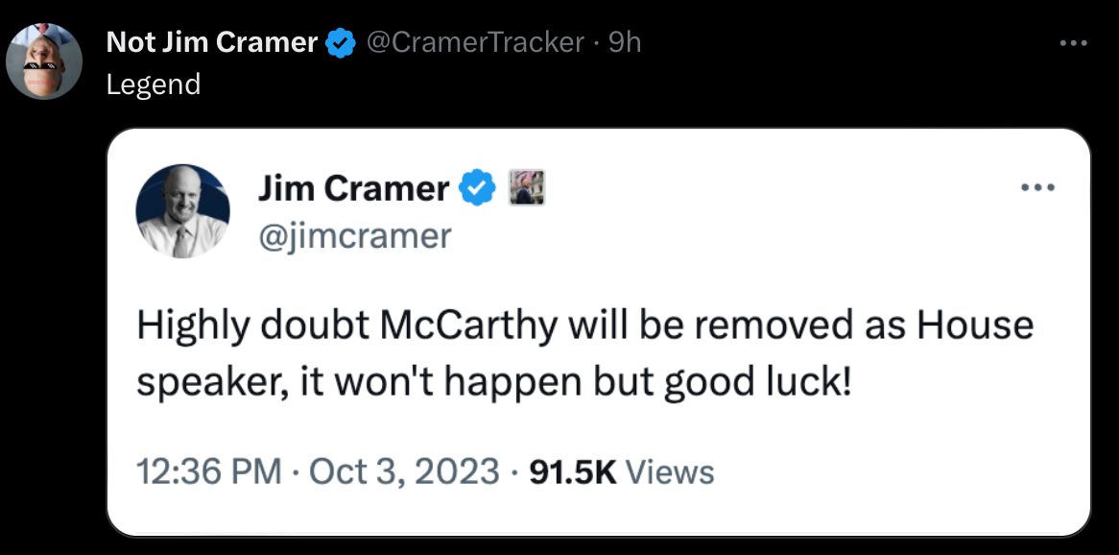Open the @jimcramer handle
This screenshot has height=555, width=1119.
tap(354, 235)
